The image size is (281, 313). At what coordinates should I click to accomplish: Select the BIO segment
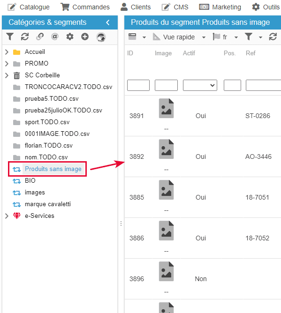pos(30,181)
